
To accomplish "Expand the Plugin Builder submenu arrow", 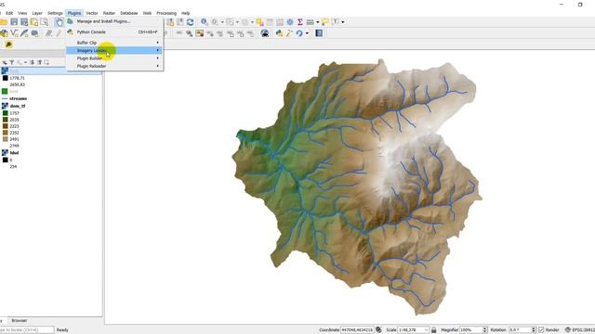I will (x=157, y=58).
